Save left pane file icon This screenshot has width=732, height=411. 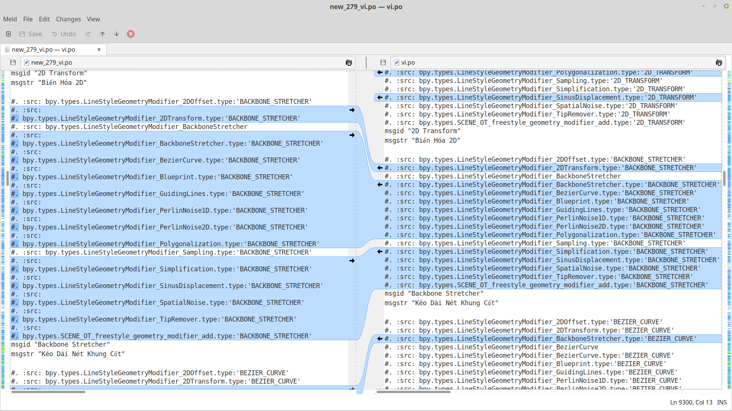click(13, 62)
